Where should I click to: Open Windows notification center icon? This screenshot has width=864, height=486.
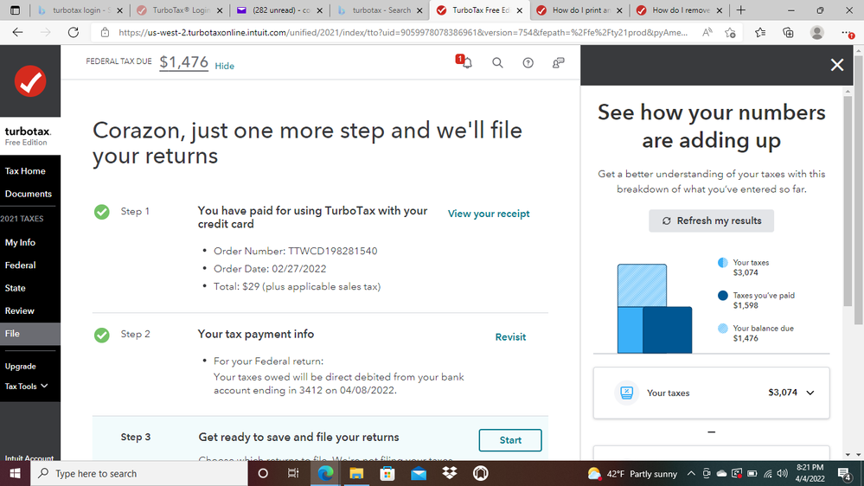844,473
